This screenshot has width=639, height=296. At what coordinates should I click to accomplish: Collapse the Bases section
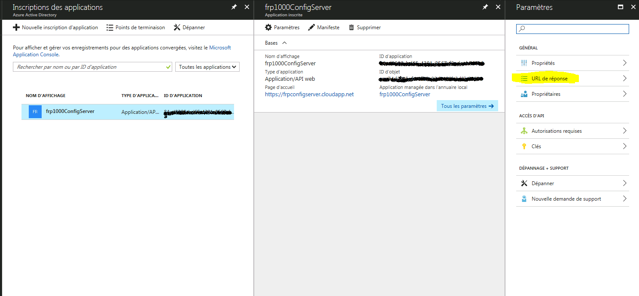(x=284, y=43)
